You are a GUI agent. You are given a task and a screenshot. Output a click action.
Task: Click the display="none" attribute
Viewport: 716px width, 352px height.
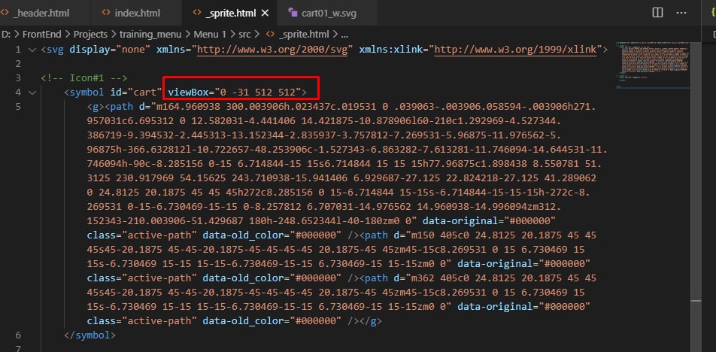pos(110,50)
